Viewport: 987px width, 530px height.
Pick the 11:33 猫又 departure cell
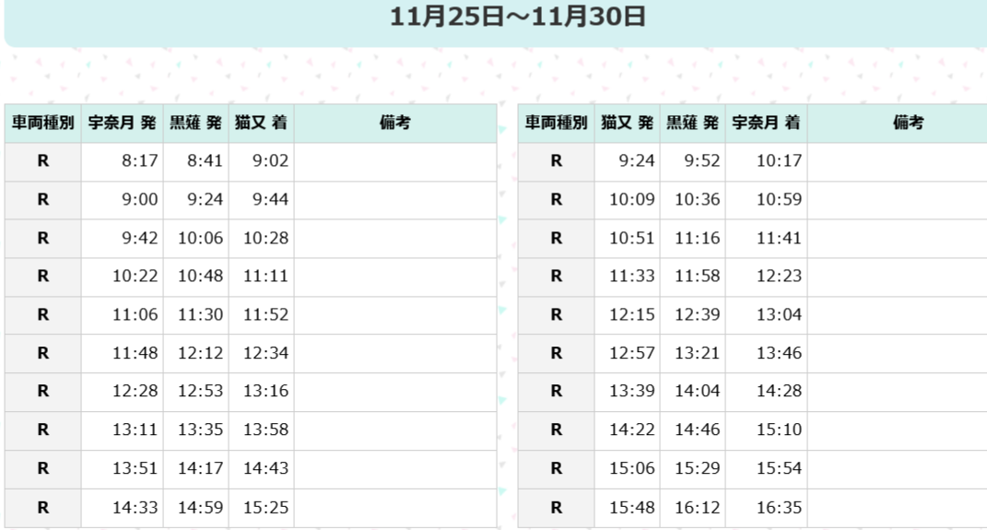631,276
